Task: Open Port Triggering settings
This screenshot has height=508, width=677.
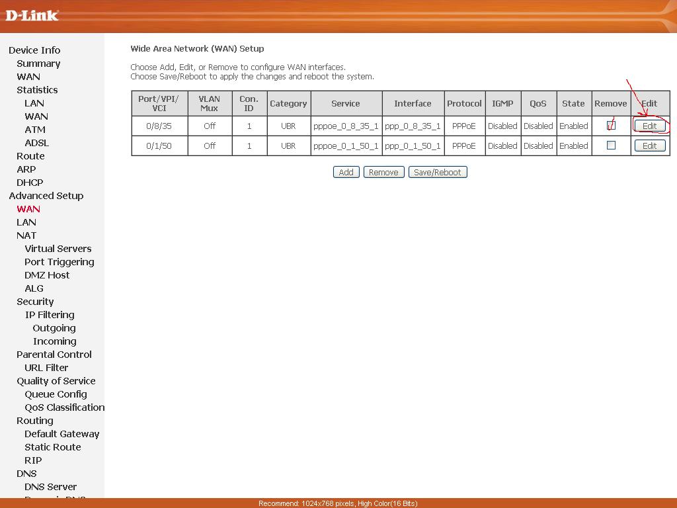Action: tap(60, 262)
